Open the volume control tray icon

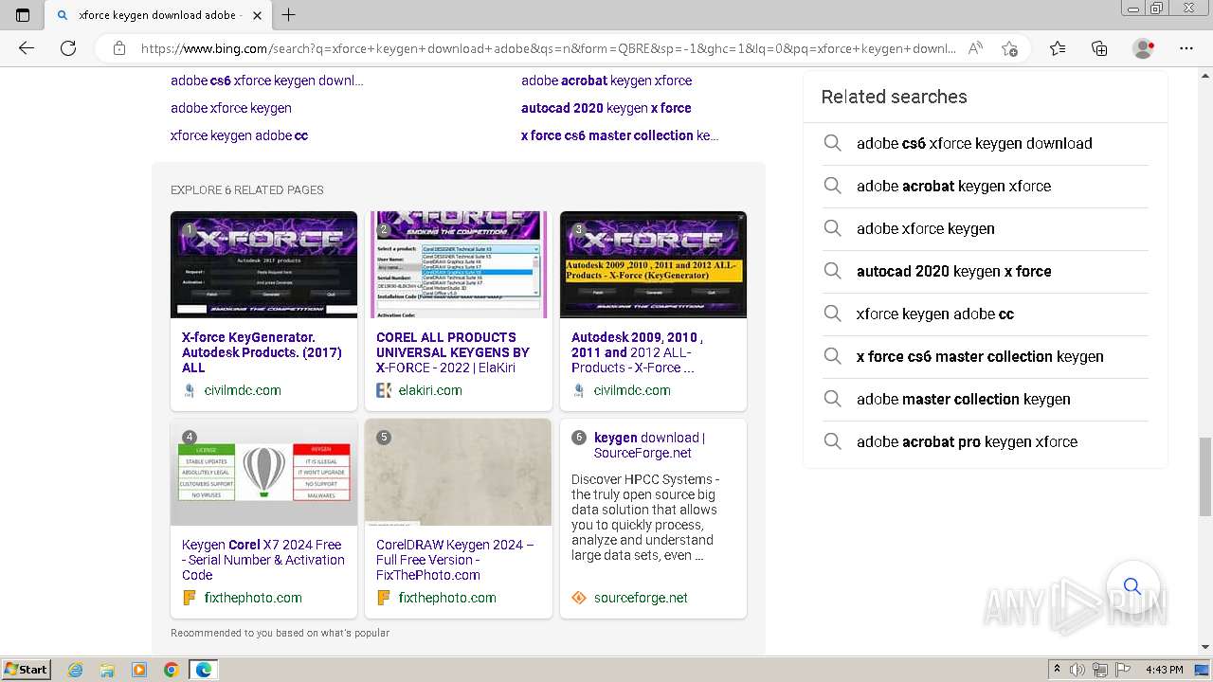click(x=1078, y=670)
